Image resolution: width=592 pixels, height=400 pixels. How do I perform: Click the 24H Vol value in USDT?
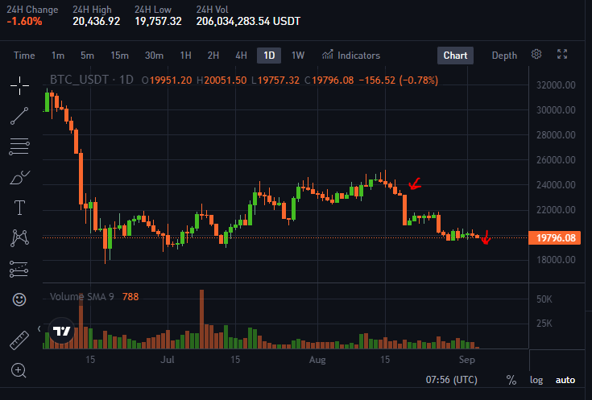248,21
